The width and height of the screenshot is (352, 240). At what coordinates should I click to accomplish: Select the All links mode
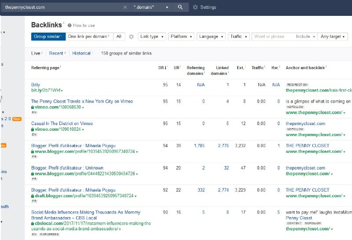click(119, 37)
